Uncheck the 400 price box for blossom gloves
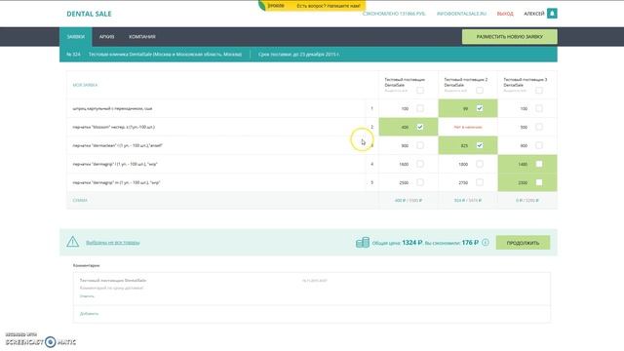 (x=420, y=127)
